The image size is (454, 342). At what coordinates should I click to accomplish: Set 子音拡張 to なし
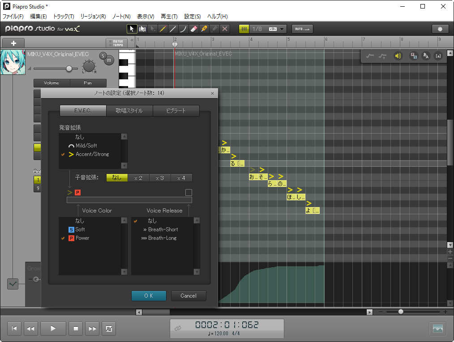(117, 177)
